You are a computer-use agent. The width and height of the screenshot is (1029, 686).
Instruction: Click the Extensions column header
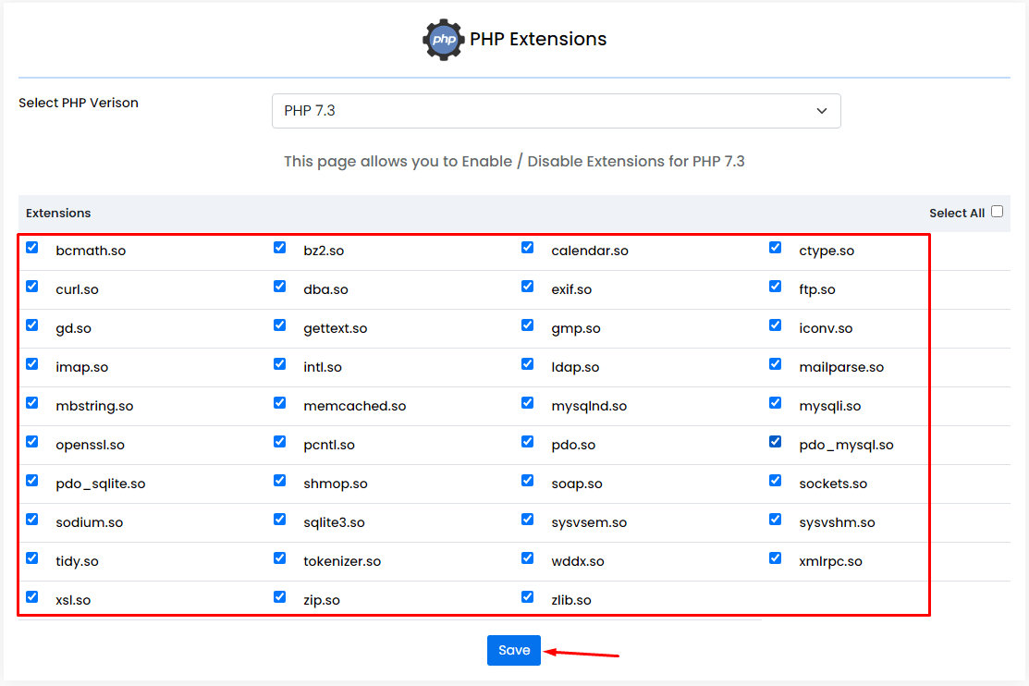58,214
